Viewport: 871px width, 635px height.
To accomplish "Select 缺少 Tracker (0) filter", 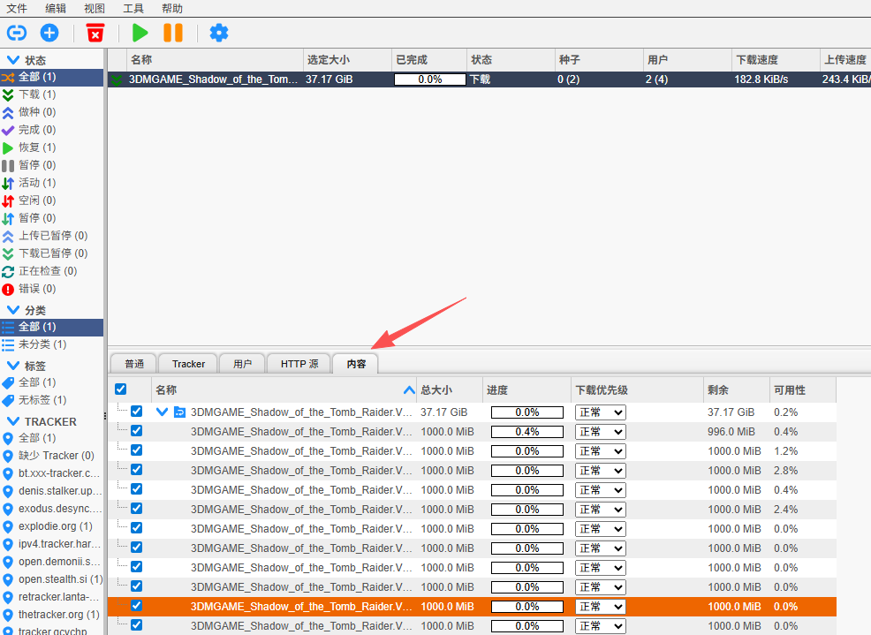I will coord(51,456).
